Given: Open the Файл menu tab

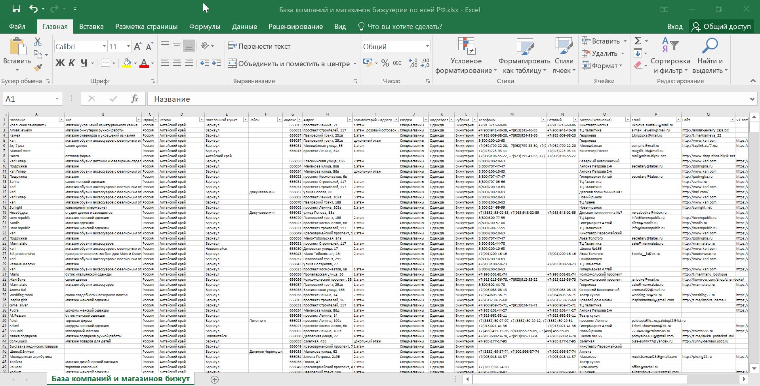Looking at the screenshot, I should (17, 27).
